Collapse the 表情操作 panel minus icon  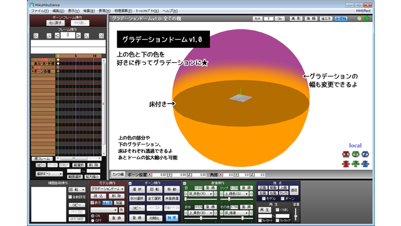[184, 183]
